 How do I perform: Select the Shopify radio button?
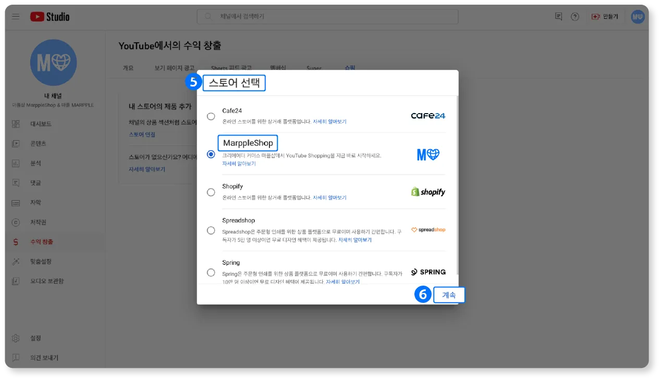[x=211, y=192]
